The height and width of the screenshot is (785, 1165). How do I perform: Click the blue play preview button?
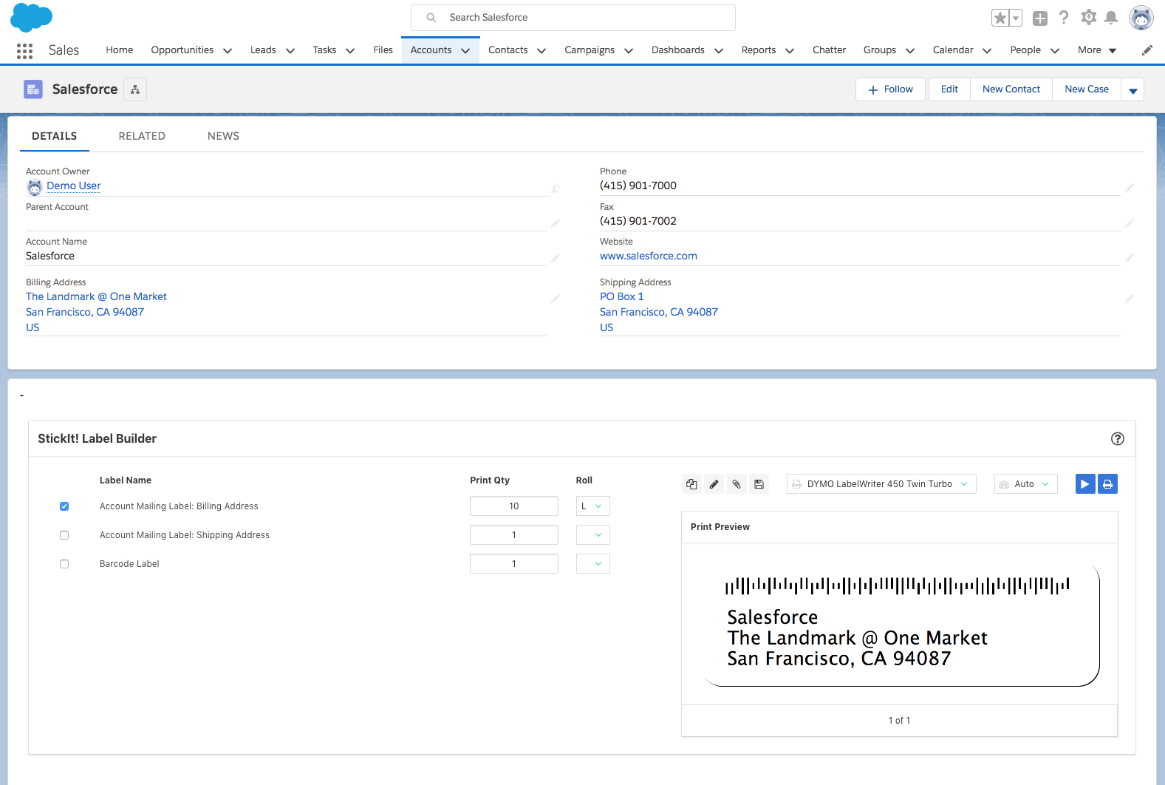1085,484
